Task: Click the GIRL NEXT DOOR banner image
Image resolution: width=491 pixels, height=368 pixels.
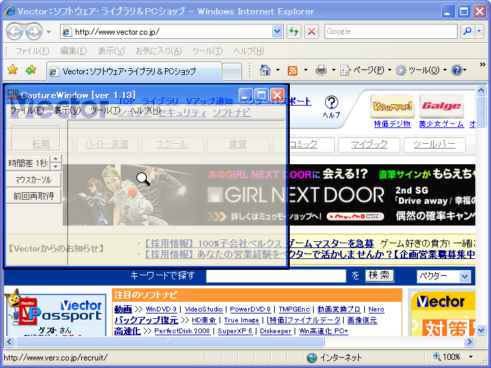Action: tap(269, 195)
